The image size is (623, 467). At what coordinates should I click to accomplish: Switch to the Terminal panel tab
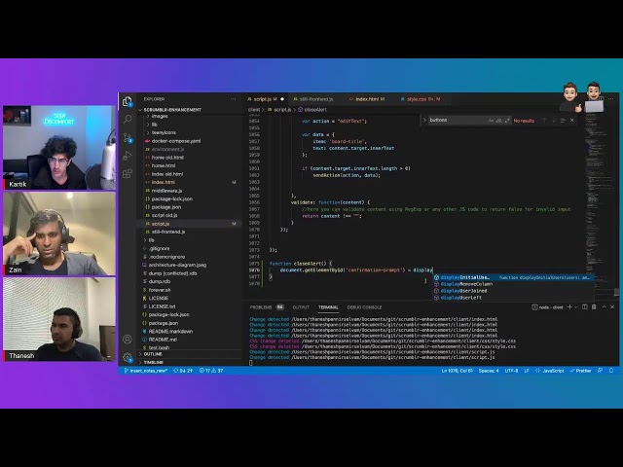pyautogui.click(x=328, y=307)
